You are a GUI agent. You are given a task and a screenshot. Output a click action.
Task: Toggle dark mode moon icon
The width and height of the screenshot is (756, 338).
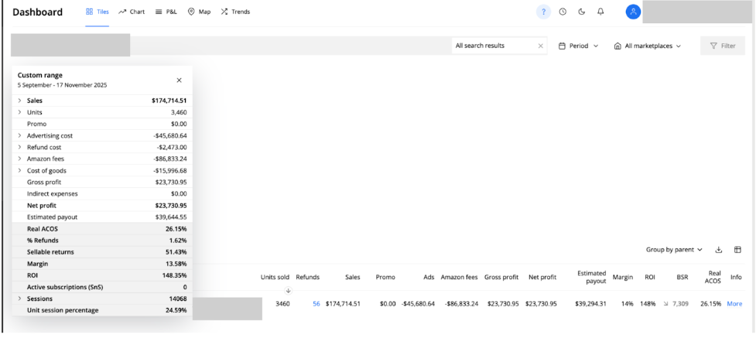coord(581,12)
